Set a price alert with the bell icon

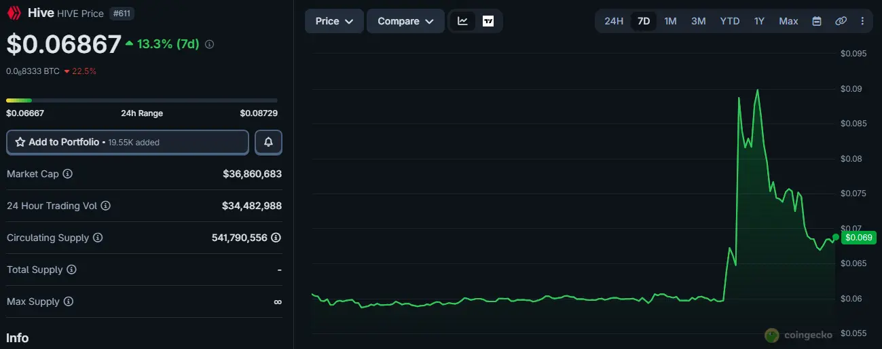(268, 142)
